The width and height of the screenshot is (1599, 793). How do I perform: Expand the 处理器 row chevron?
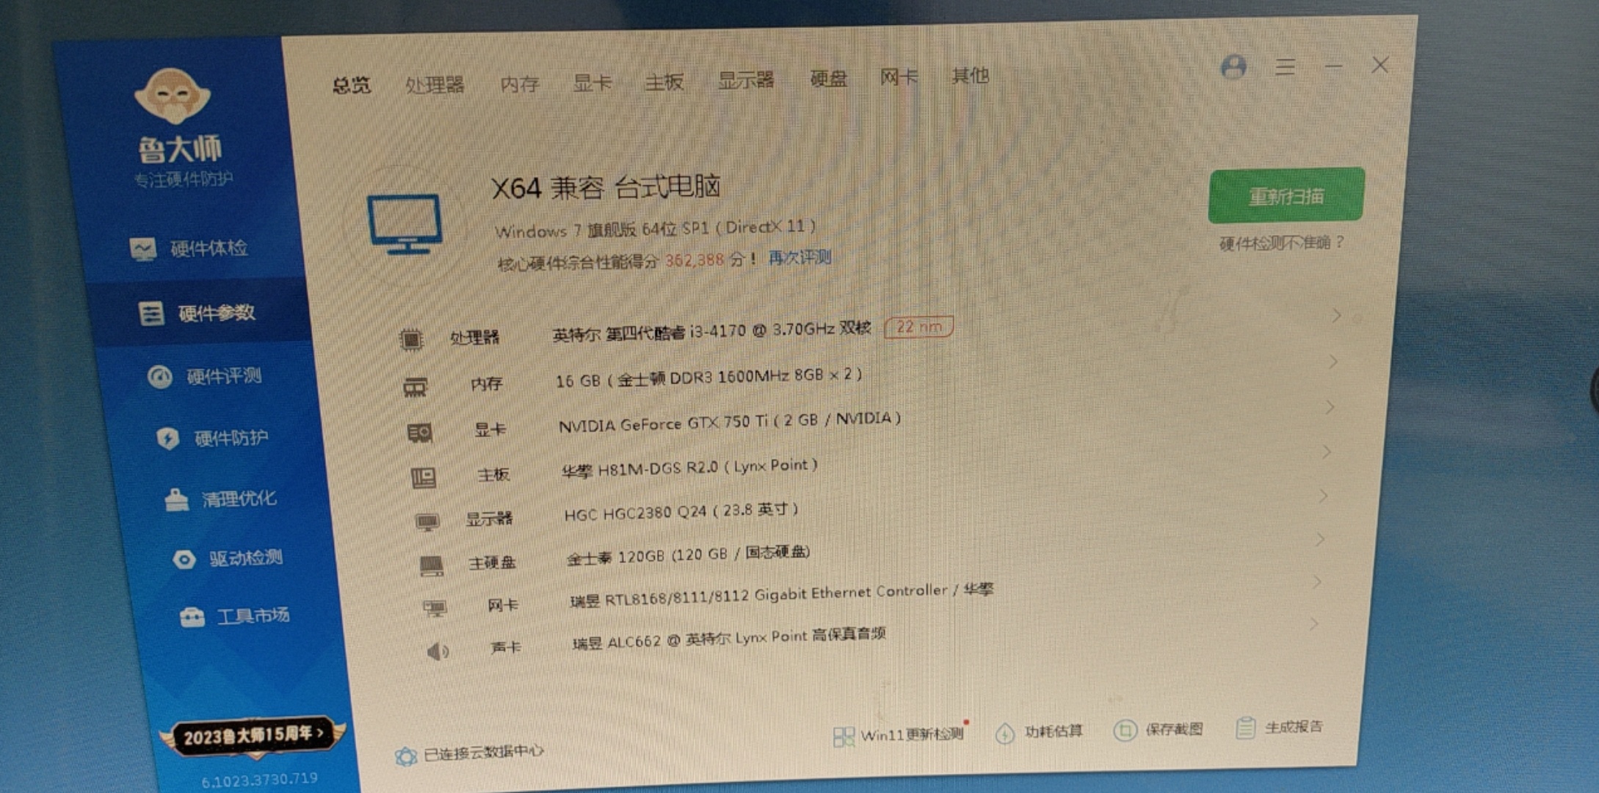[x=1337, y=316]
